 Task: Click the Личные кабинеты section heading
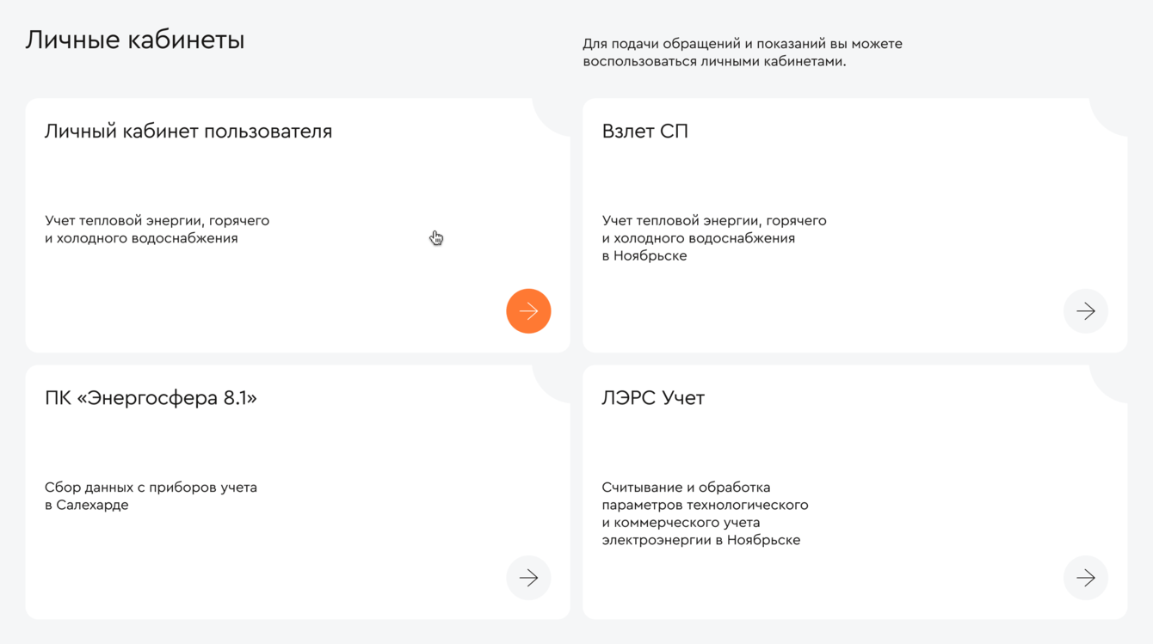coord(135,40)
